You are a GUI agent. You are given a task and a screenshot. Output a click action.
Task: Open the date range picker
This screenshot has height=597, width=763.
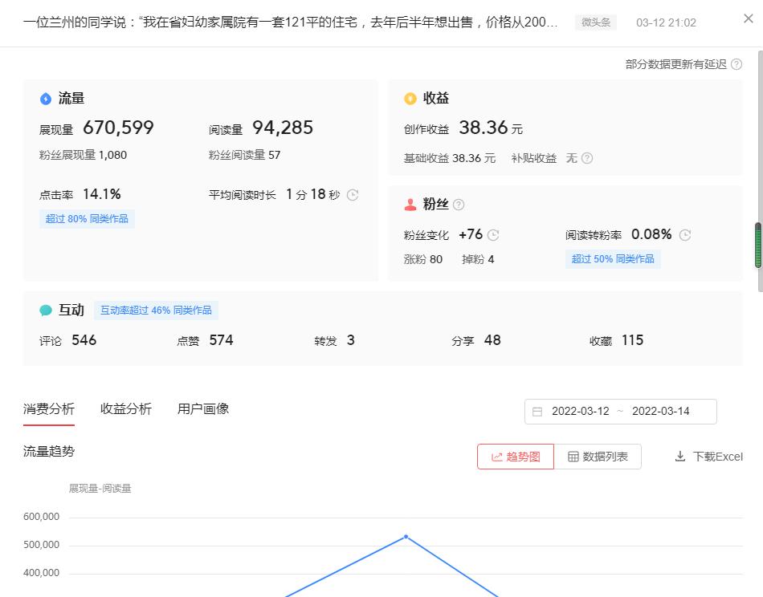tap(620, 411)
